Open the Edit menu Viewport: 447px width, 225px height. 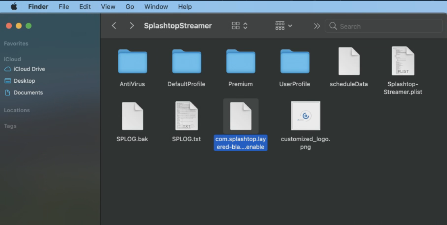click(x=85, y=7)
